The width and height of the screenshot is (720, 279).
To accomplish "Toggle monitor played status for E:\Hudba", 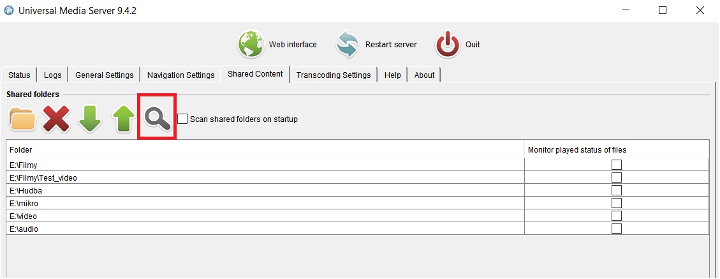I will [617, 190].
